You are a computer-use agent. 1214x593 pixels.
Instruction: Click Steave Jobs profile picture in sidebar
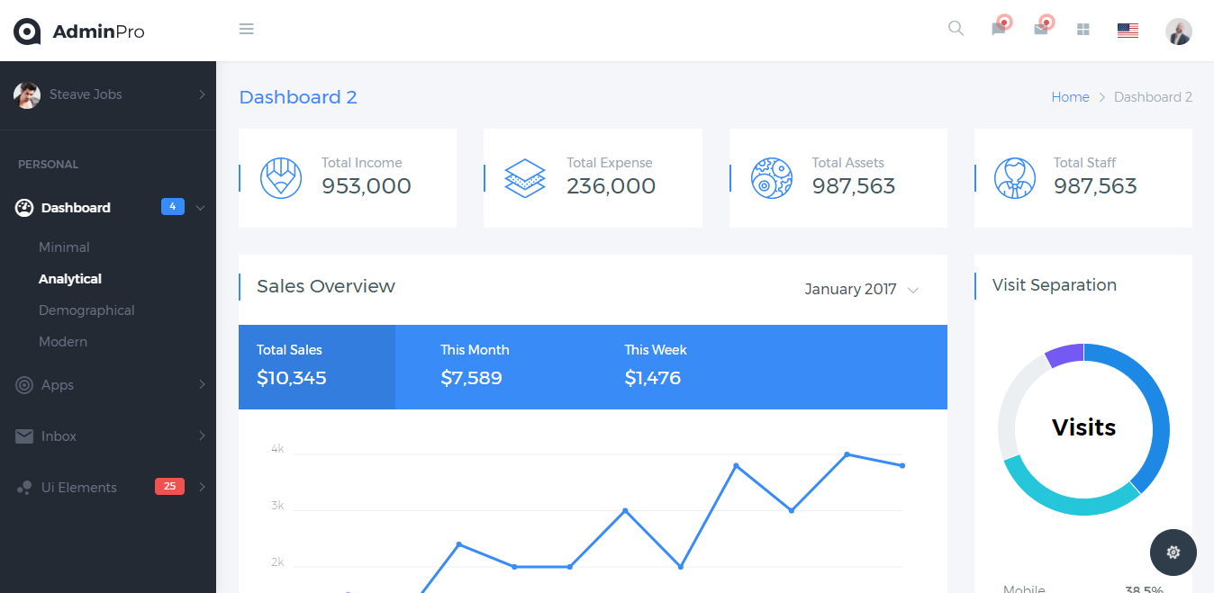(x=27, y=94)
